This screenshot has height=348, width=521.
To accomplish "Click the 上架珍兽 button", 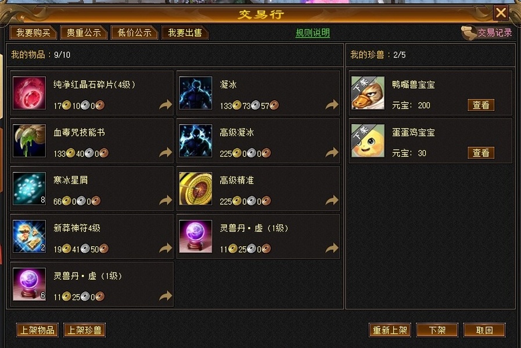I will click(84, 330).
